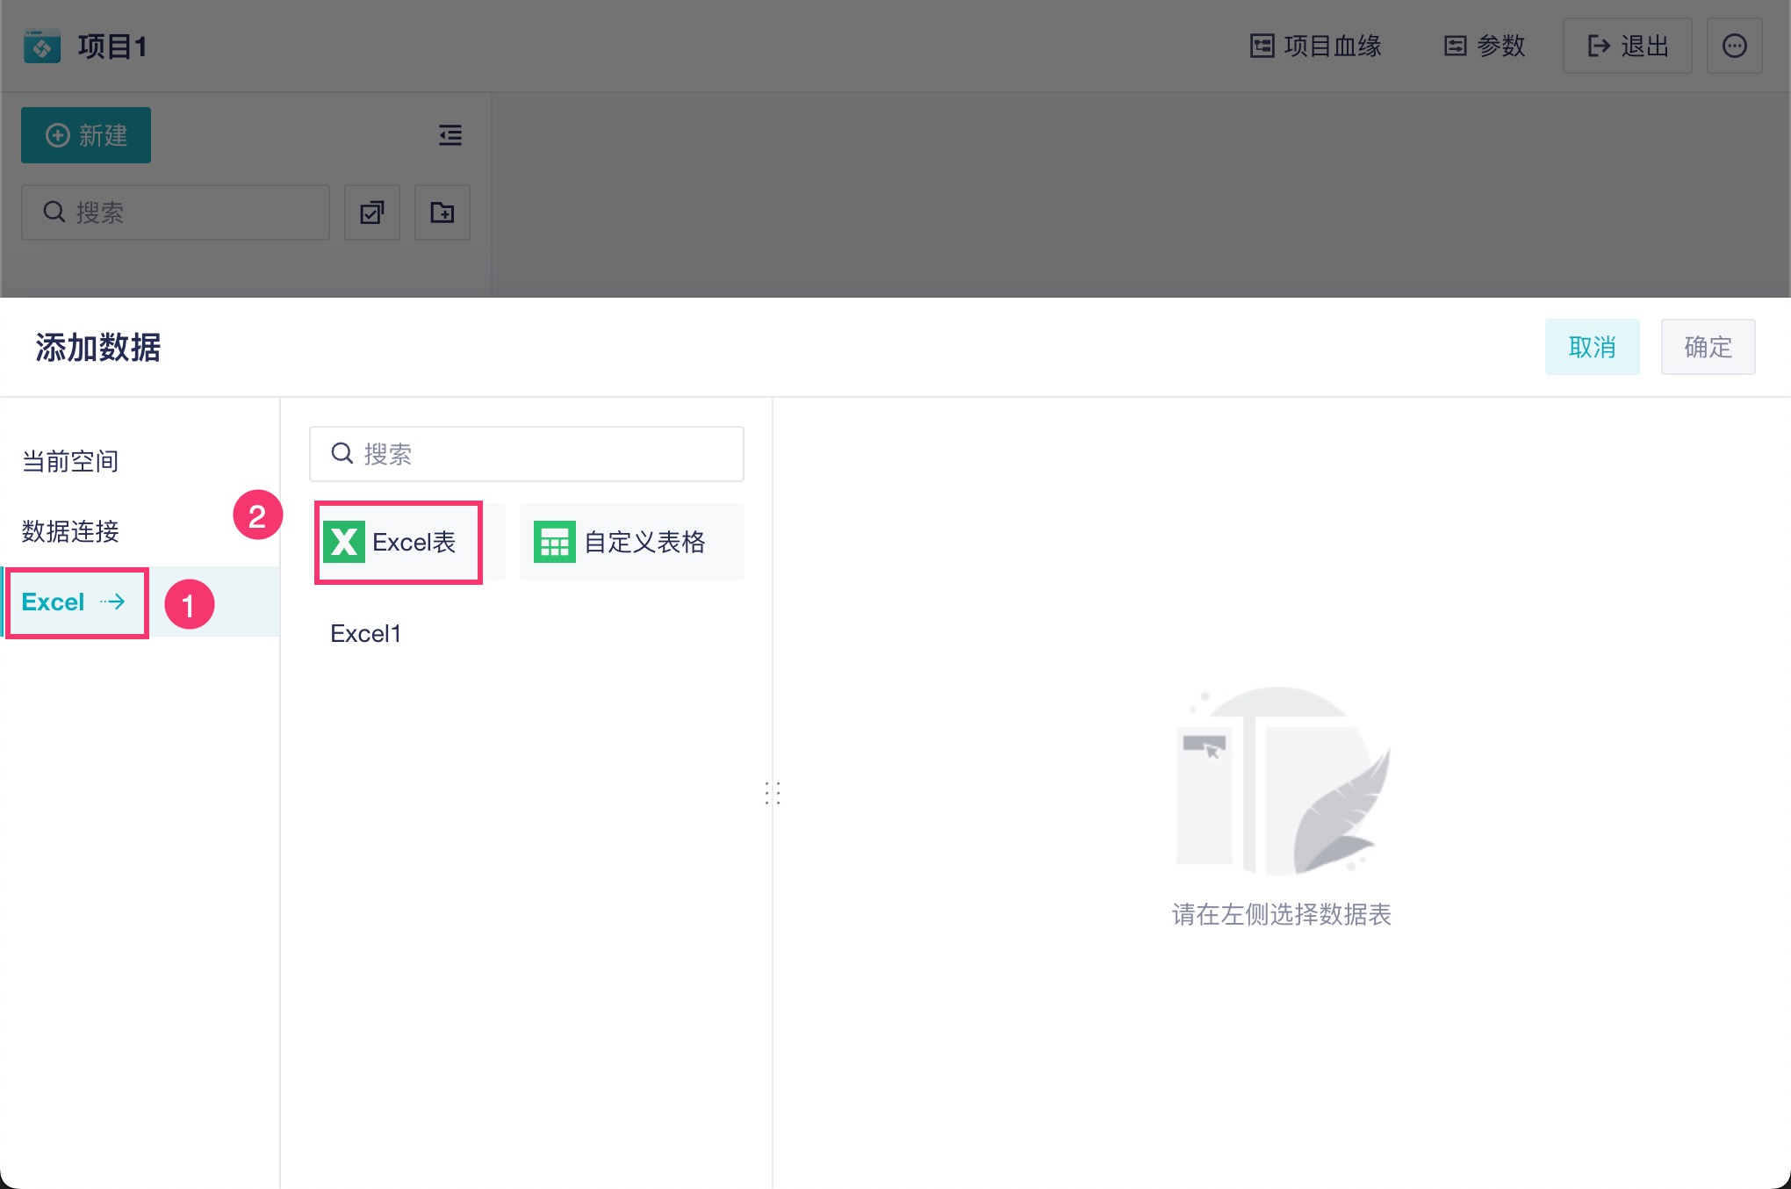Open 项目血缘 lineage view
The image size is (1791, 1189).
(x=1315, y=46)
